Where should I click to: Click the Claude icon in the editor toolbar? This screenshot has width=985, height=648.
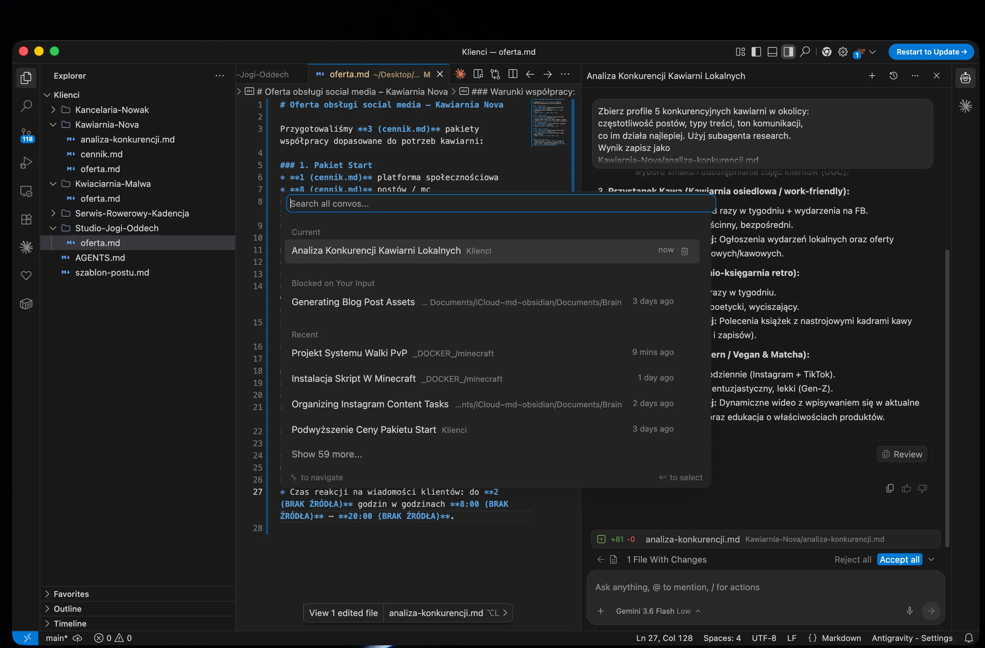[x=460, y=74]
